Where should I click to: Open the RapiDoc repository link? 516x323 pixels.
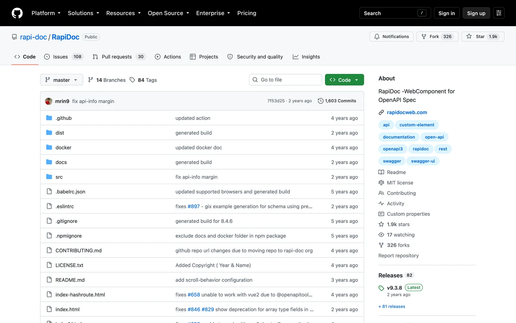65,37
